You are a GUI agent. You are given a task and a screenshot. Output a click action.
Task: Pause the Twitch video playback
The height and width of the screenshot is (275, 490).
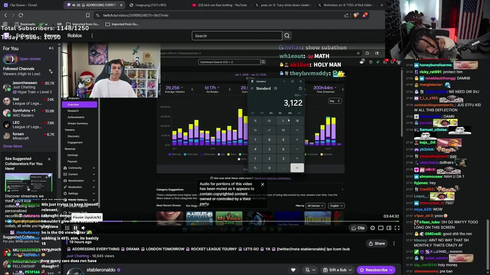tap(75, 228)
